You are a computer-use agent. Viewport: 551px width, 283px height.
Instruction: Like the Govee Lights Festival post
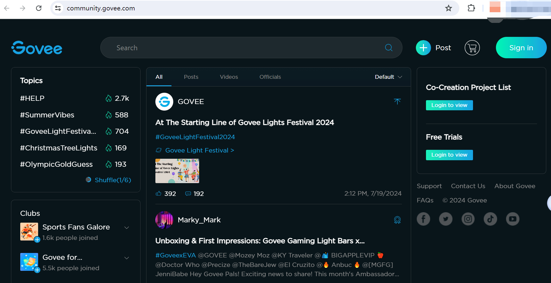point(159,194)
